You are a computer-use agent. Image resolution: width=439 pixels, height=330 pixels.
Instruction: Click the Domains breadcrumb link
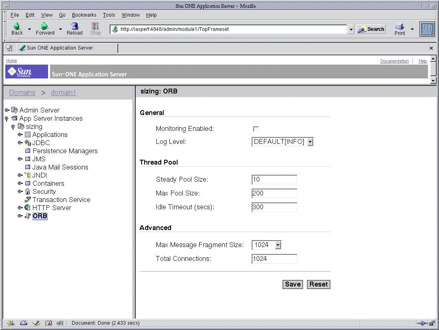pyautogui.click(x=22, y=93)
